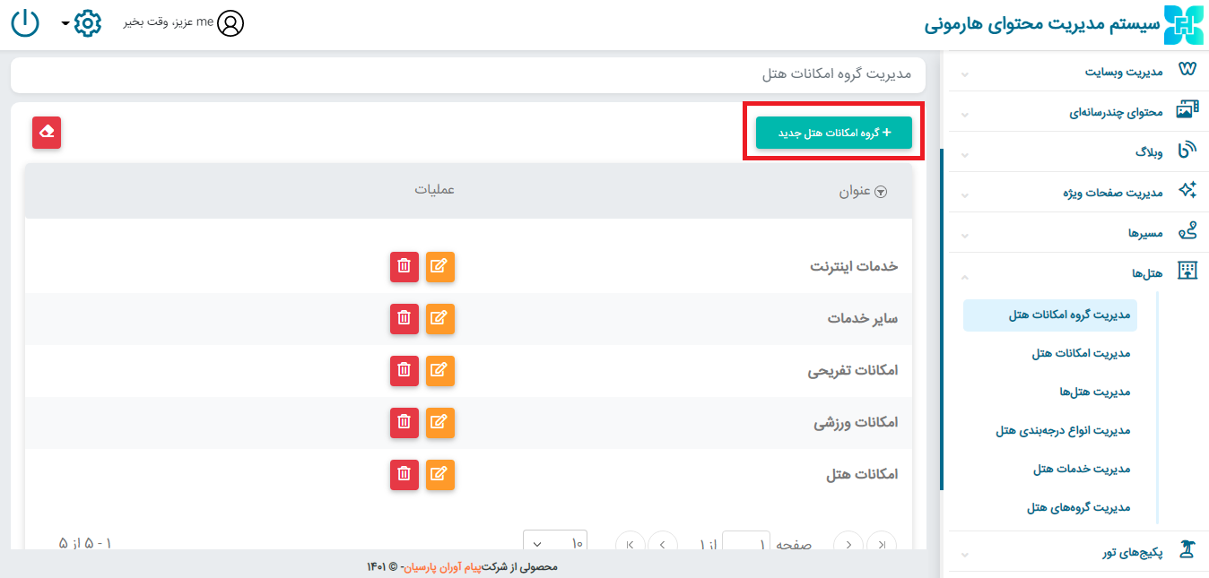Edit the امکانات تفریحی row
Image resolution: width=1209 pixels, height=578 pixels.
pos(439,370)
